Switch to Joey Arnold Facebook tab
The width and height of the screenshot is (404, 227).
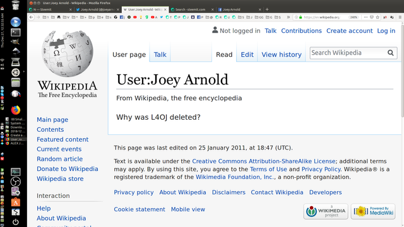[239, 9]
